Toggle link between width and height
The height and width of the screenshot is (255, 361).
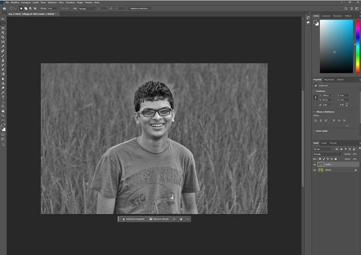click(x=315, y=98)
